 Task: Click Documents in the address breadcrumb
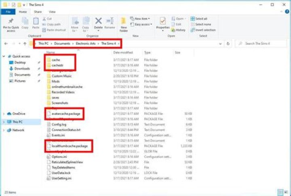(x=62, y=44)
